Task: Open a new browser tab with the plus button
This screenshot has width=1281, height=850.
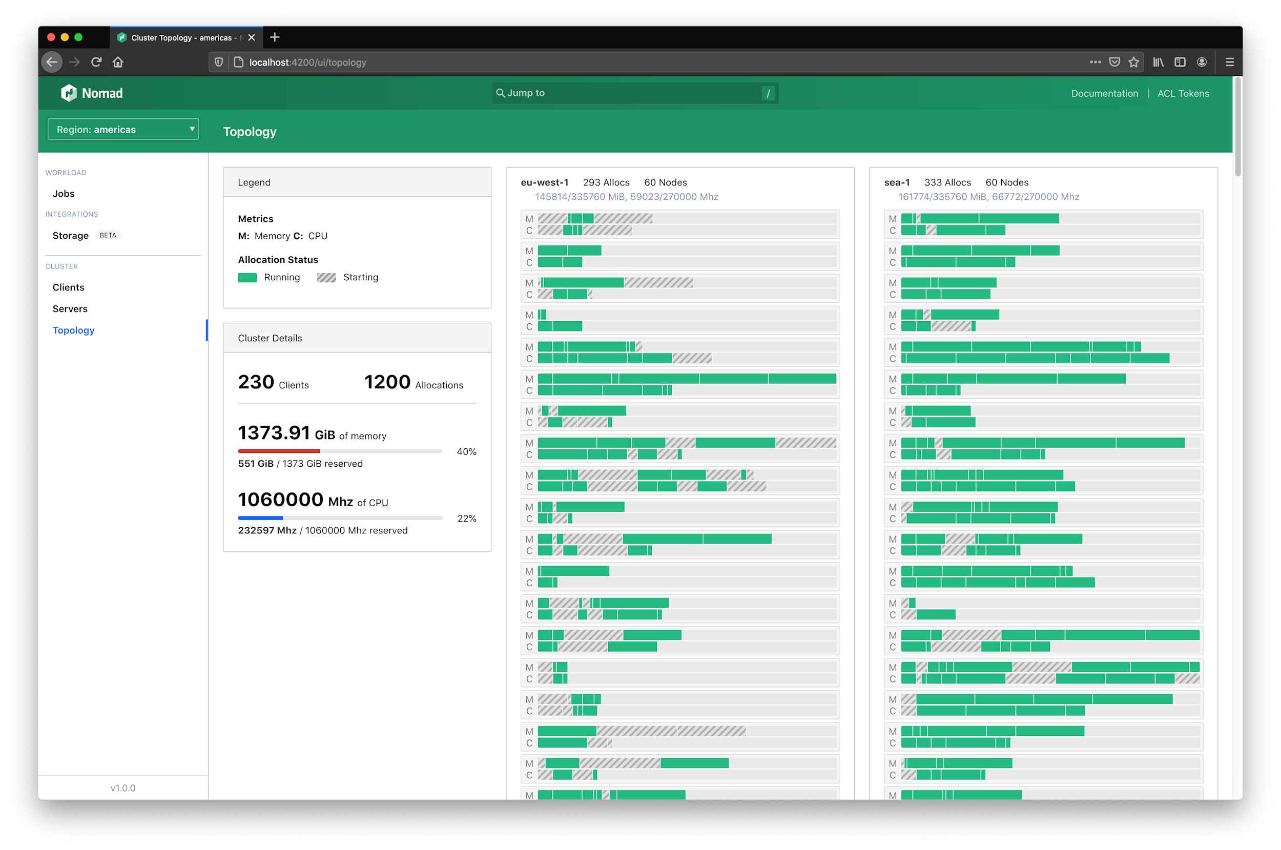Action: [x=275, y=37]
